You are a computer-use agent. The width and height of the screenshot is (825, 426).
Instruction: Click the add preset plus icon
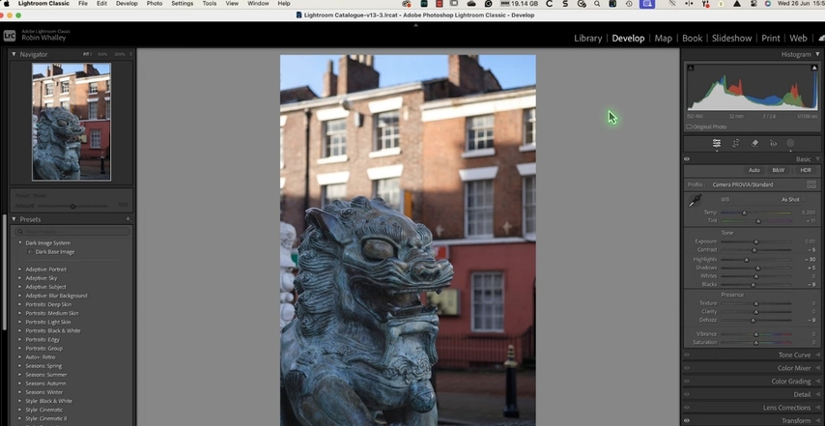(x=128, y=219)
